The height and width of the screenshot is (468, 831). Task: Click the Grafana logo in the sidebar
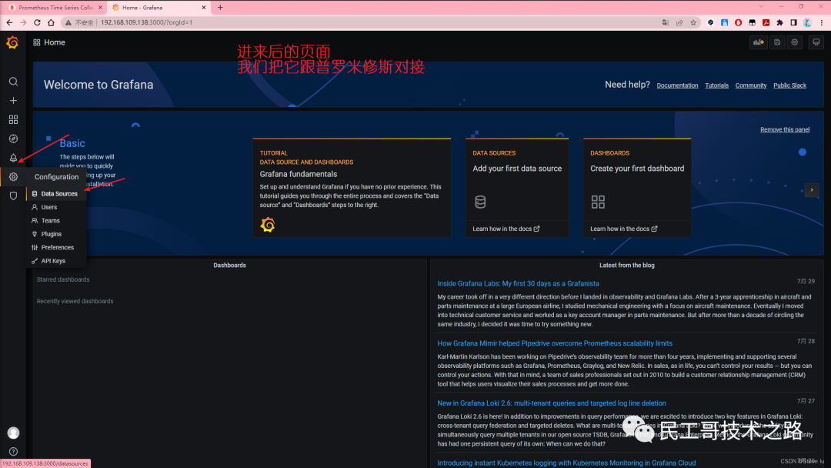click(x=12, y=42)
